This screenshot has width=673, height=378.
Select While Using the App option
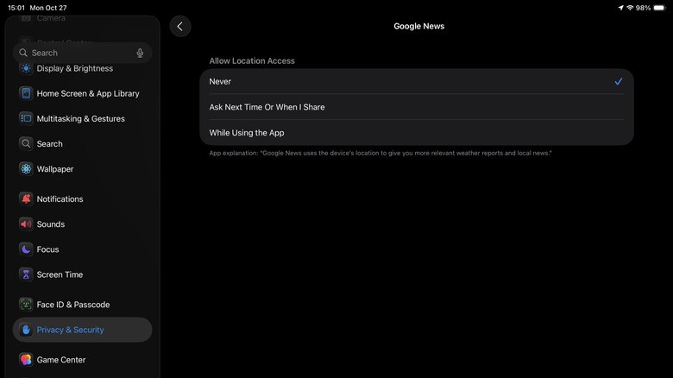417,133
